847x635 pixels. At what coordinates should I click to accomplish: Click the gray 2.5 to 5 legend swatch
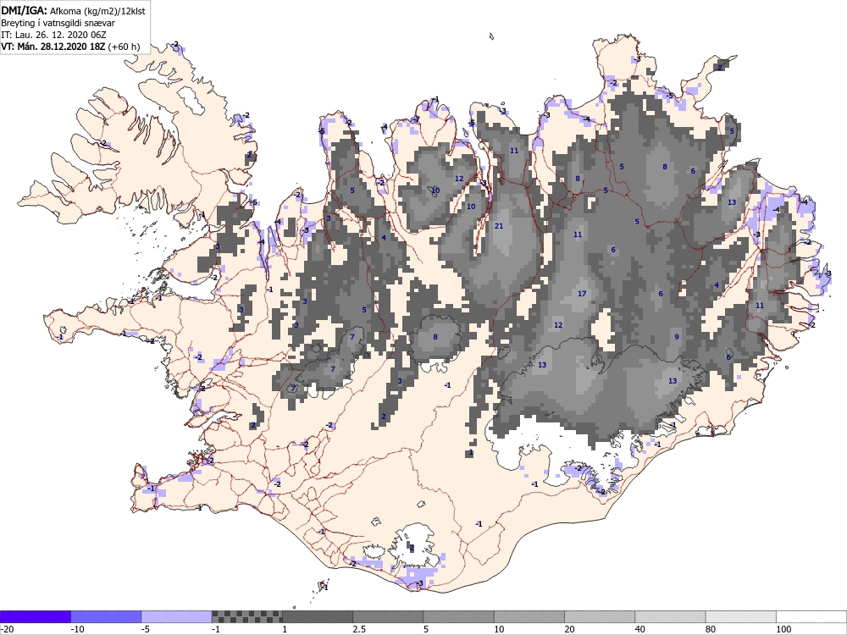pyautogui.click(x=389, y=616)
